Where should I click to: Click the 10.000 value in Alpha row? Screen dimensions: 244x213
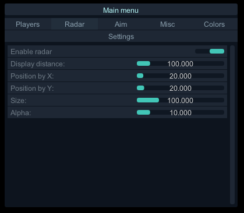pos(181,113)
